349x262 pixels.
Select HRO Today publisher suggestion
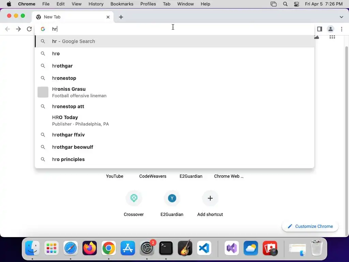174,120
